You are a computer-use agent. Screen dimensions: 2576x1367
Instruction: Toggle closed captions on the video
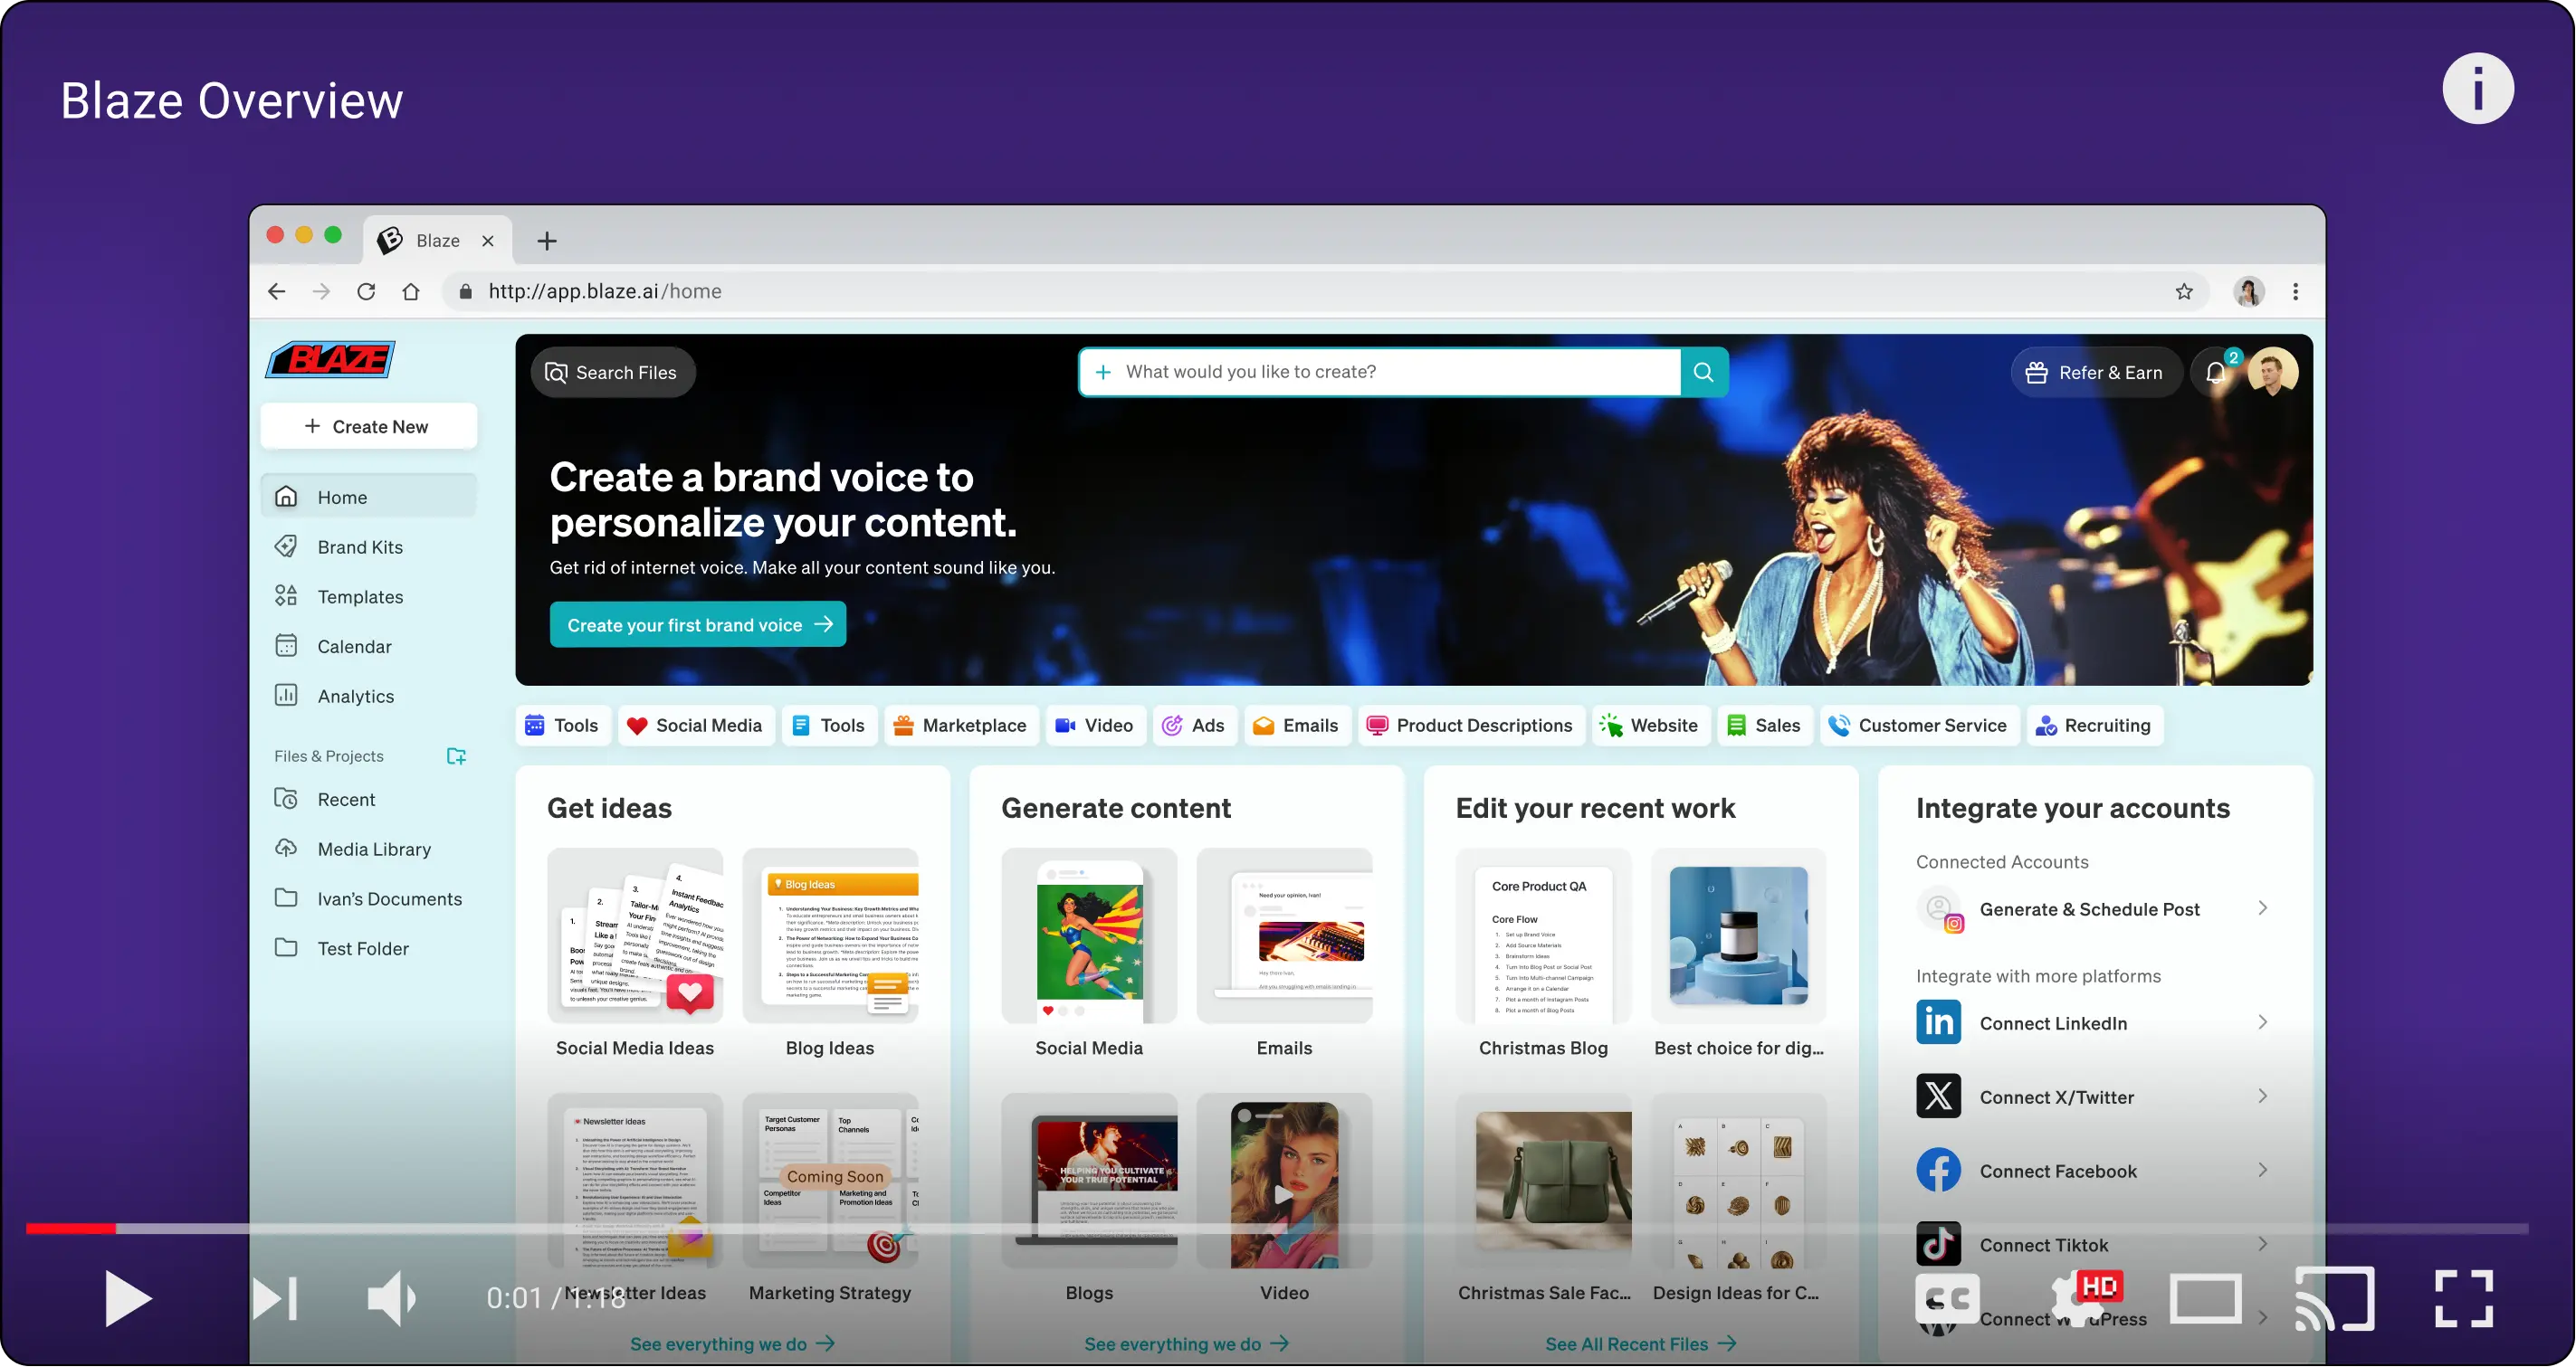[x=1946, y=1298]
